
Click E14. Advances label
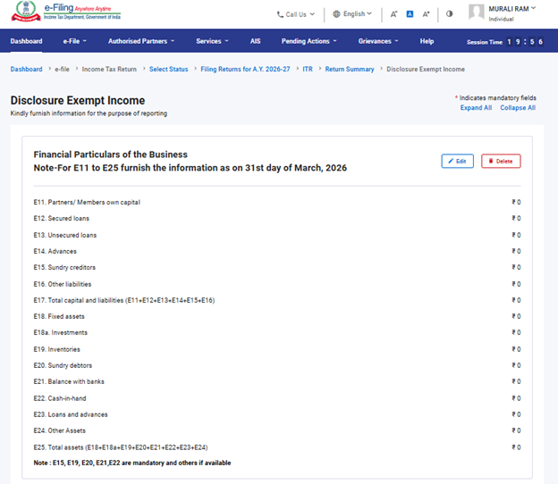point(55,251)
